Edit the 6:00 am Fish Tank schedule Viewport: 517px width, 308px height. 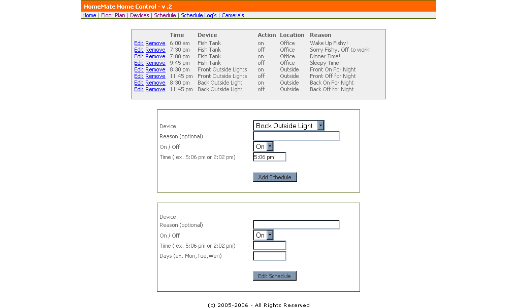pos(139,43)
